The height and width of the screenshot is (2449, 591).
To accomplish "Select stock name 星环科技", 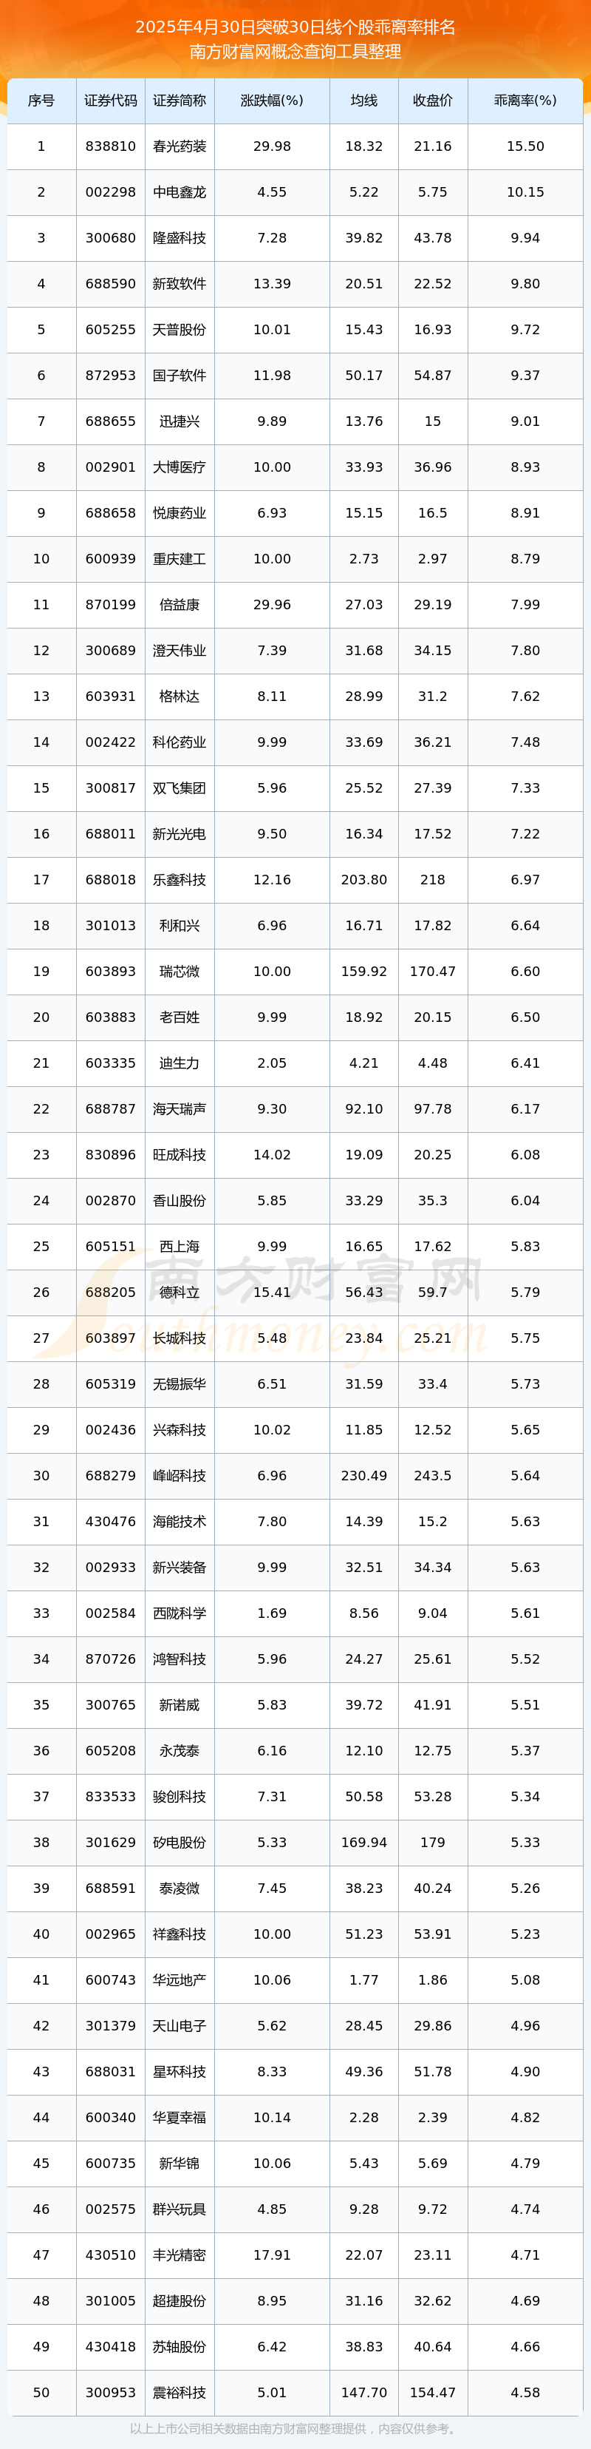I will coord(180,2072).
